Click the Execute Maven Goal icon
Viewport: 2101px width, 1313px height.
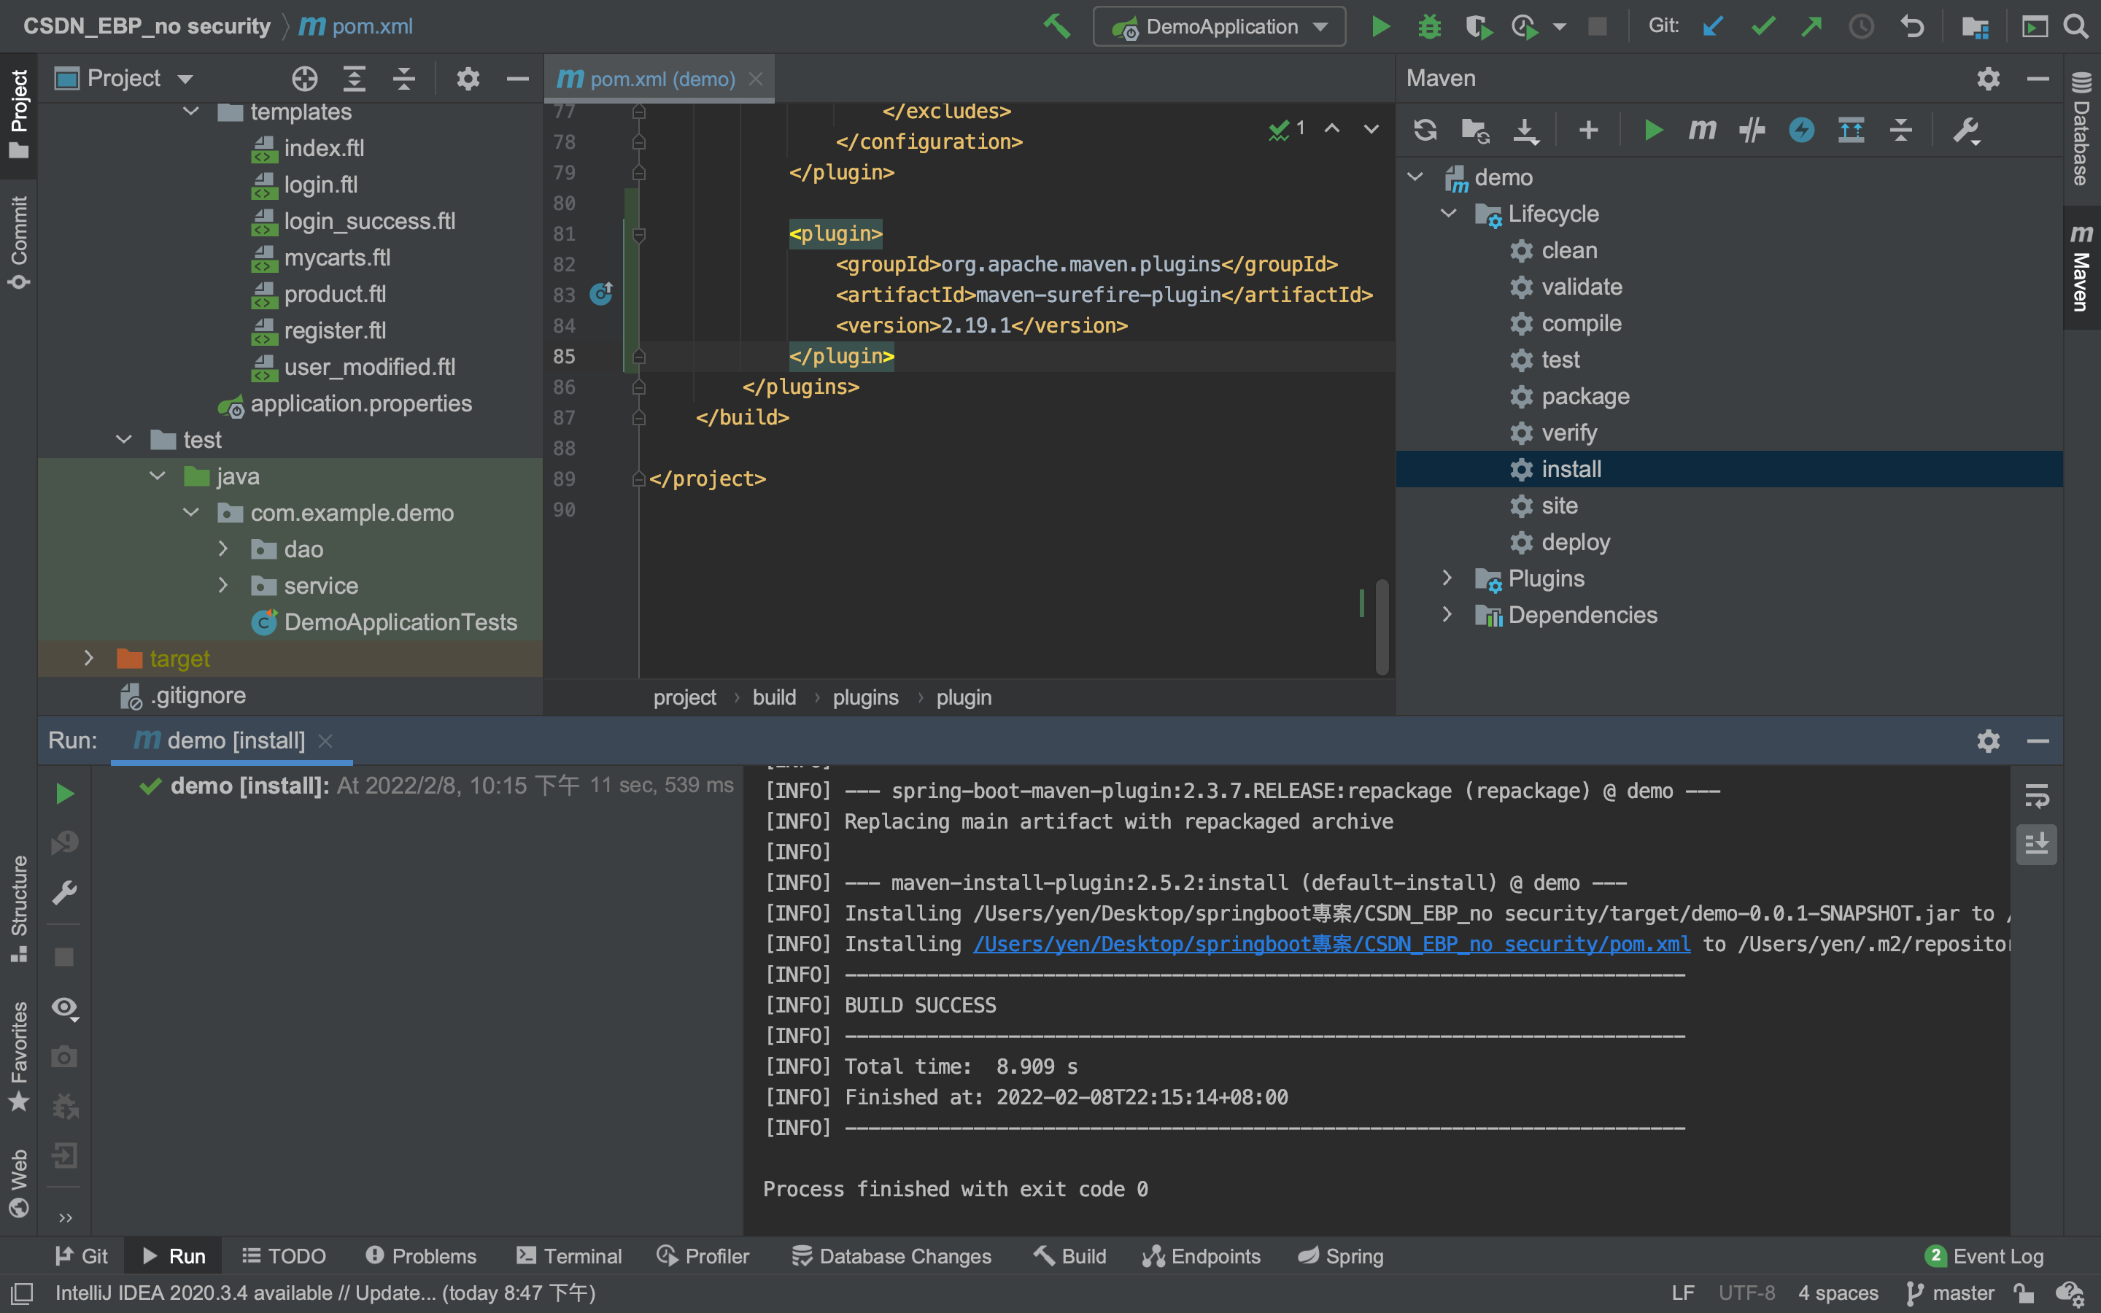point(1702,131)
